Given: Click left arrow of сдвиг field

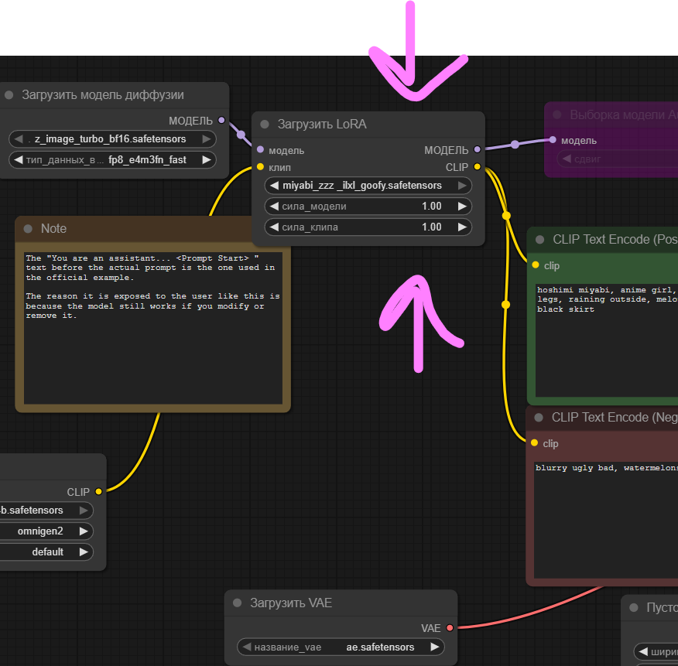Looking at the screenshot, I should point(567,159).
